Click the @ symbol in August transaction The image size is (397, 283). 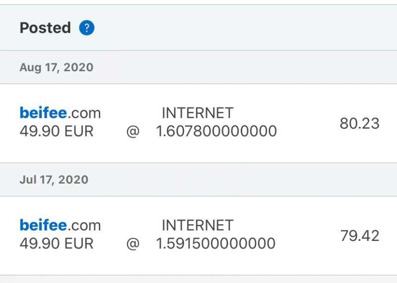tap(133, 132)
